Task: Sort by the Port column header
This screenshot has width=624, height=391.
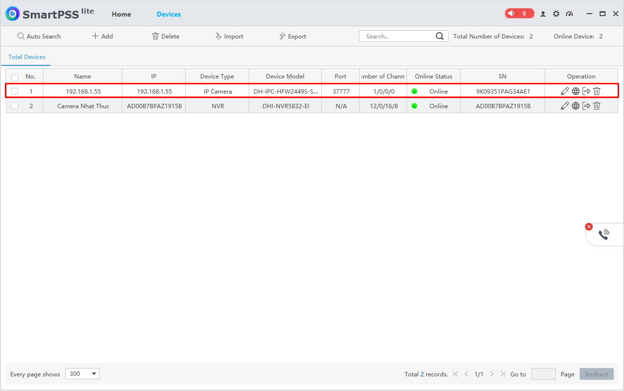Action: (341, 76)
